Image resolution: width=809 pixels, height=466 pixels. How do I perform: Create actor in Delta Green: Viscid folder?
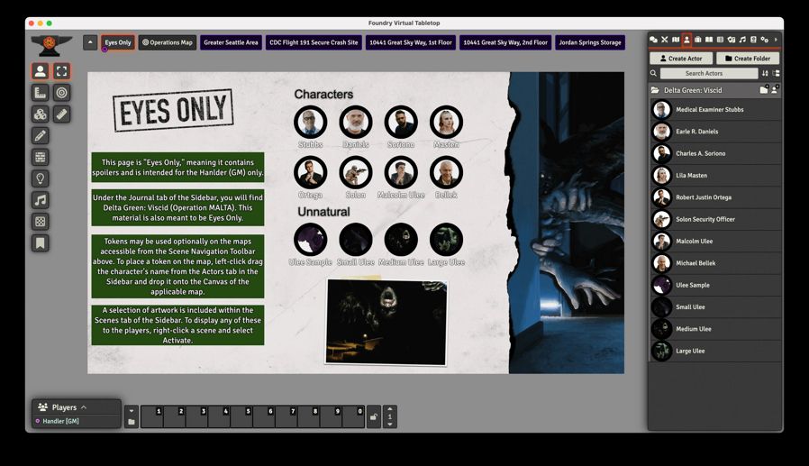pos(775,90)
